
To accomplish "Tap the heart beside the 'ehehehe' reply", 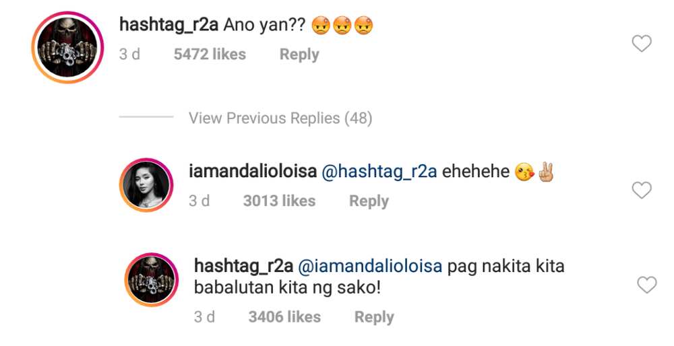I will click(642, 190).
